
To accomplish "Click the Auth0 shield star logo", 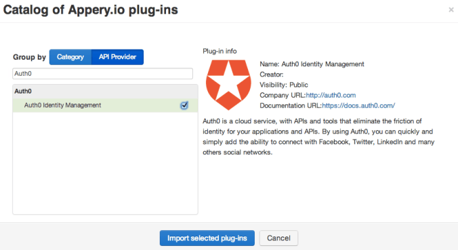I will [228, 85].
